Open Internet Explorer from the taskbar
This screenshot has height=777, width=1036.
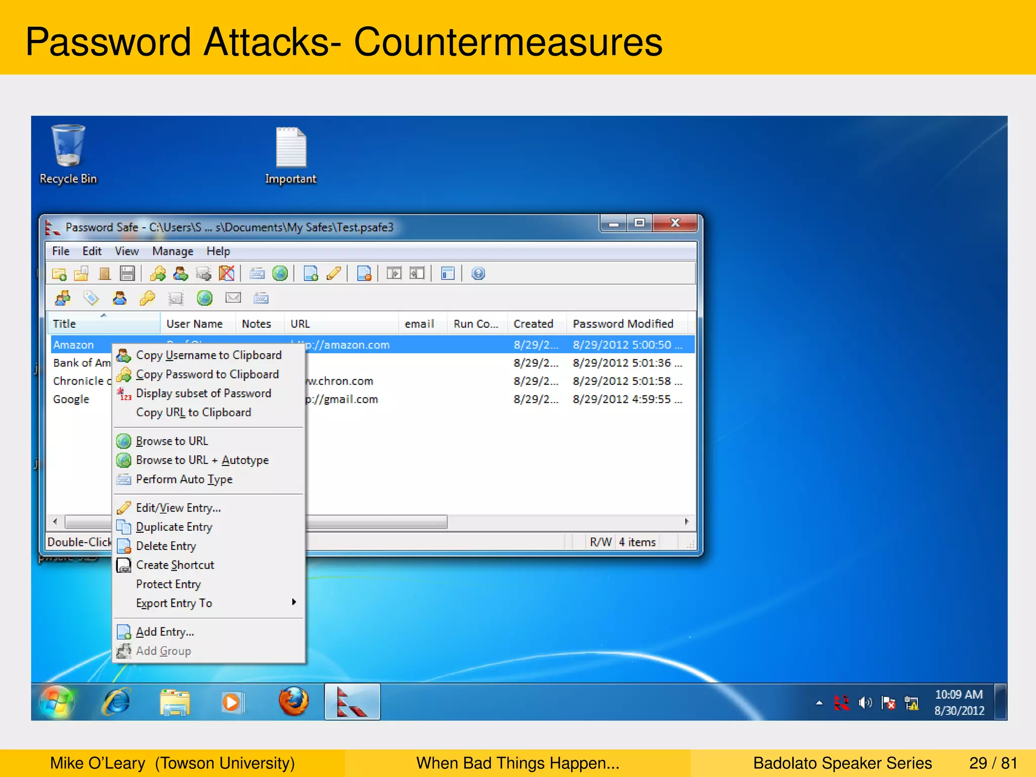tap(117, 702)
